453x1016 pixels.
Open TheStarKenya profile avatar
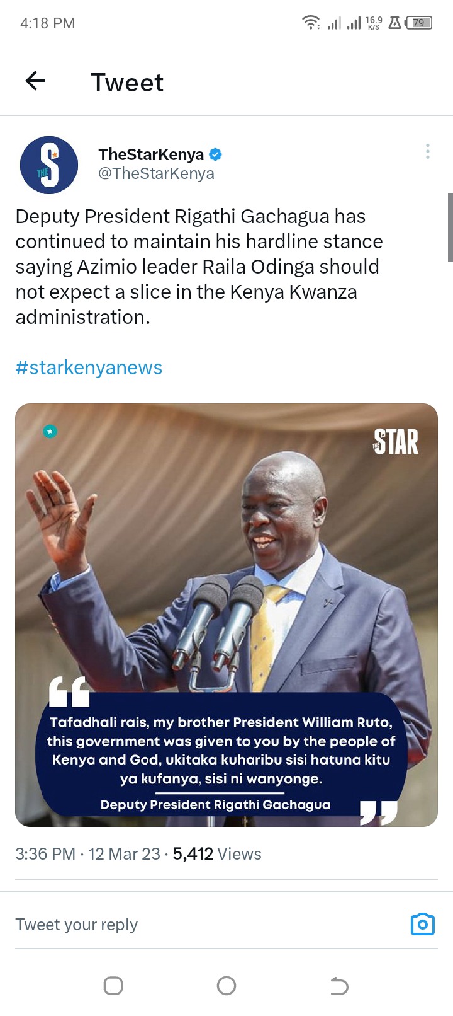click(49, 165)
